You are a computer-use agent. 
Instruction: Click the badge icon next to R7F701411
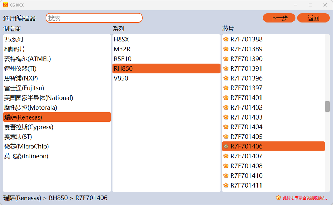point(226,185)
